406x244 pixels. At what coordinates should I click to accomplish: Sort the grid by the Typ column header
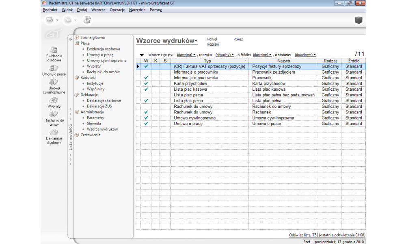(209, 61)
